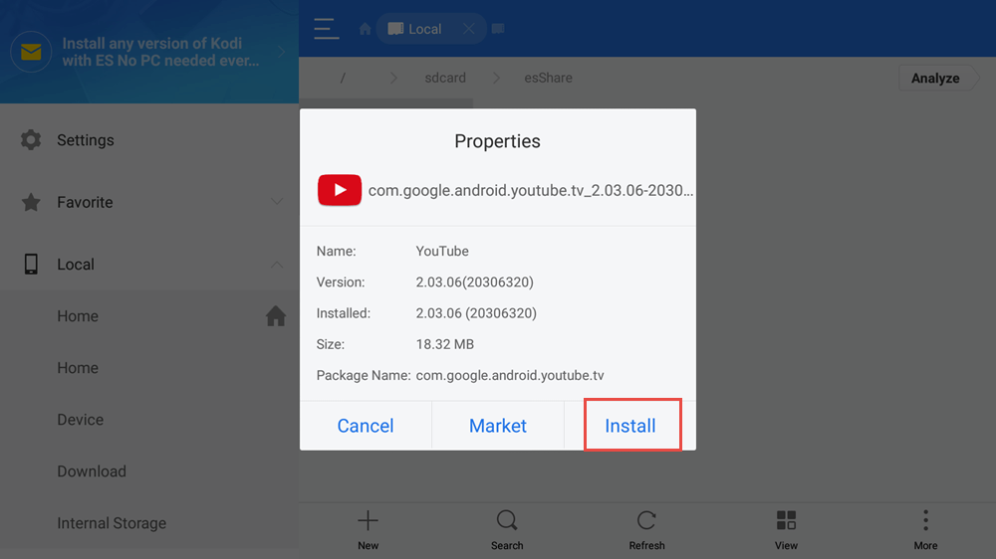Select the Package Name value com.google.android.youtube.tv
996x559 pixels.
click(509, 375)
